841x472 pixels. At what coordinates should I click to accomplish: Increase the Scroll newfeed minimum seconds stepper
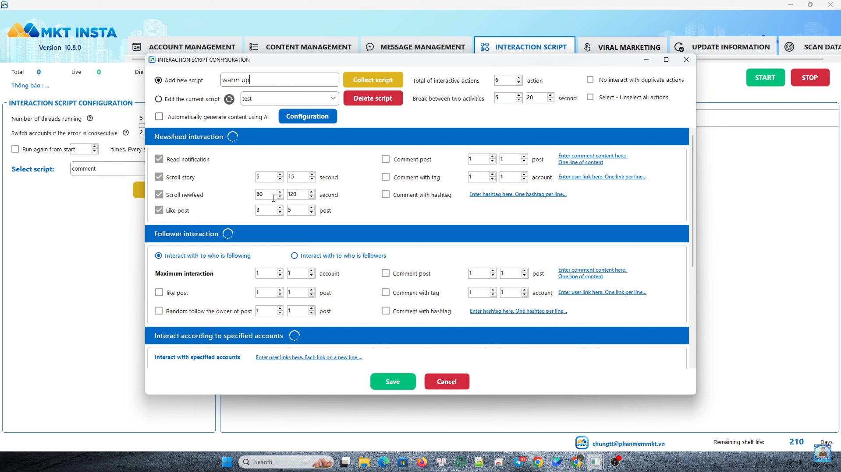pos(280,192)
